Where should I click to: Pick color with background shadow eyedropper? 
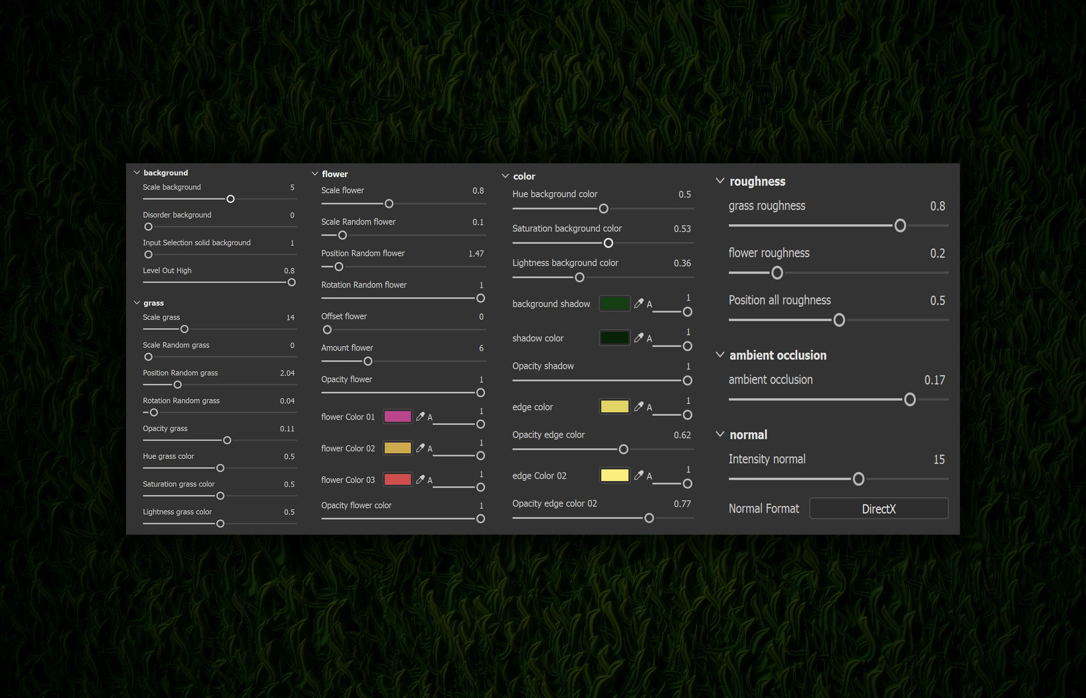click(x=639, y=303)
